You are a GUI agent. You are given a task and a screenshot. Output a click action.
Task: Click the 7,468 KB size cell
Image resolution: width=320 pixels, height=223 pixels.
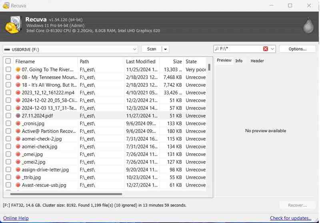pyautogui.click(x=172, y=77)
